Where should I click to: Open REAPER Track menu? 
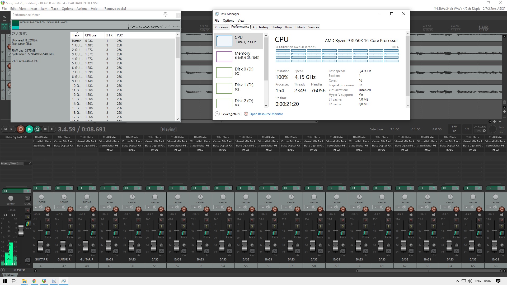pyautogui.click(x=54, y=9)
